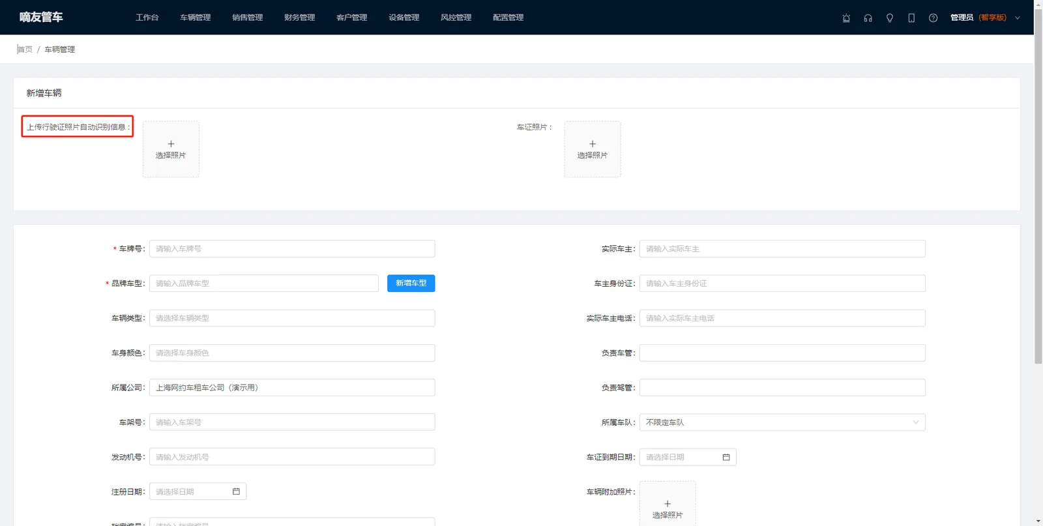The width and height of the screenshot is (1043, 526).
Task: Focus the 实际车主电话 input field
Action: click(x=782, y=318)
